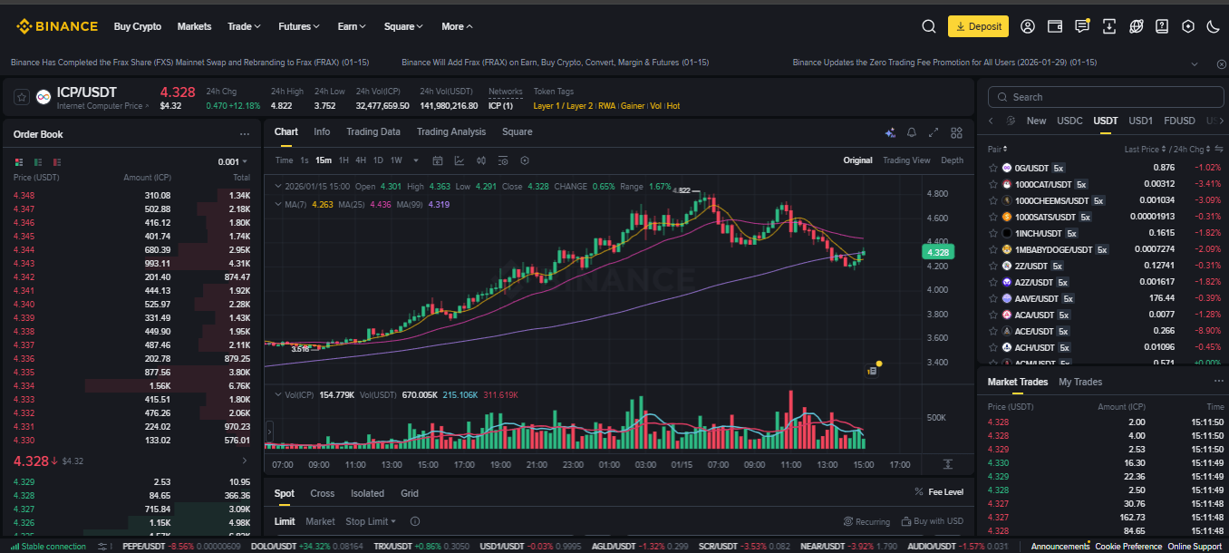The height and width of the screenshot is (553, 1229).
Task: Expand the Futures menu dropdown
Action: [299, 26]
